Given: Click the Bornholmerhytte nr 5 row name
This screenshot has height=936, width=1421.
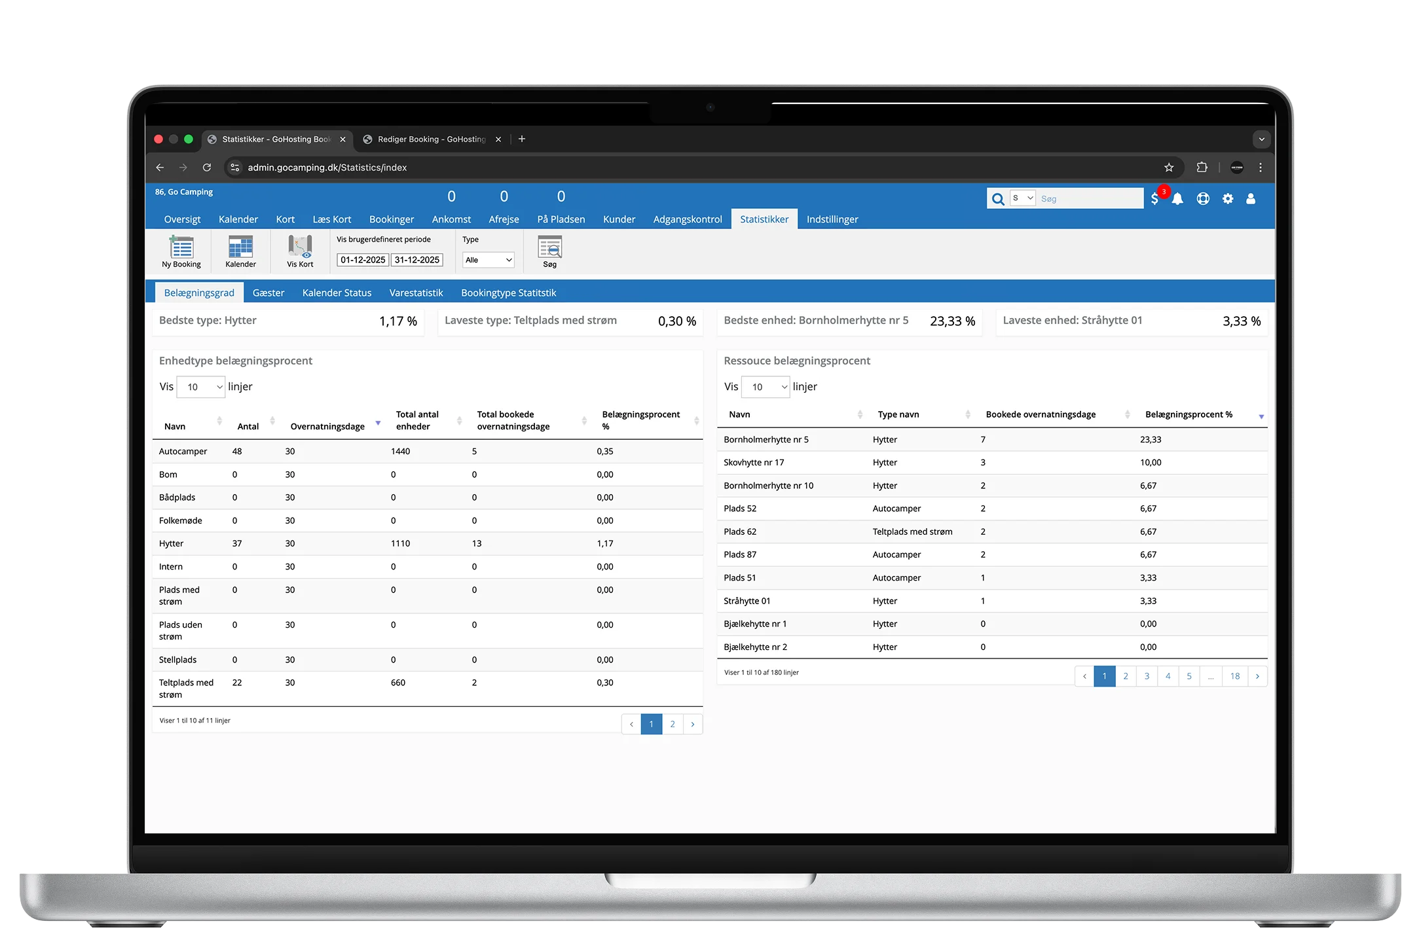Looking at the screenshot, I should click(x=766, y=440).
